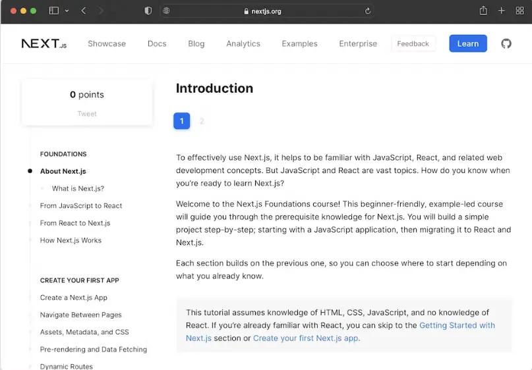Reload the page with refresh icon

pos(367,11)
